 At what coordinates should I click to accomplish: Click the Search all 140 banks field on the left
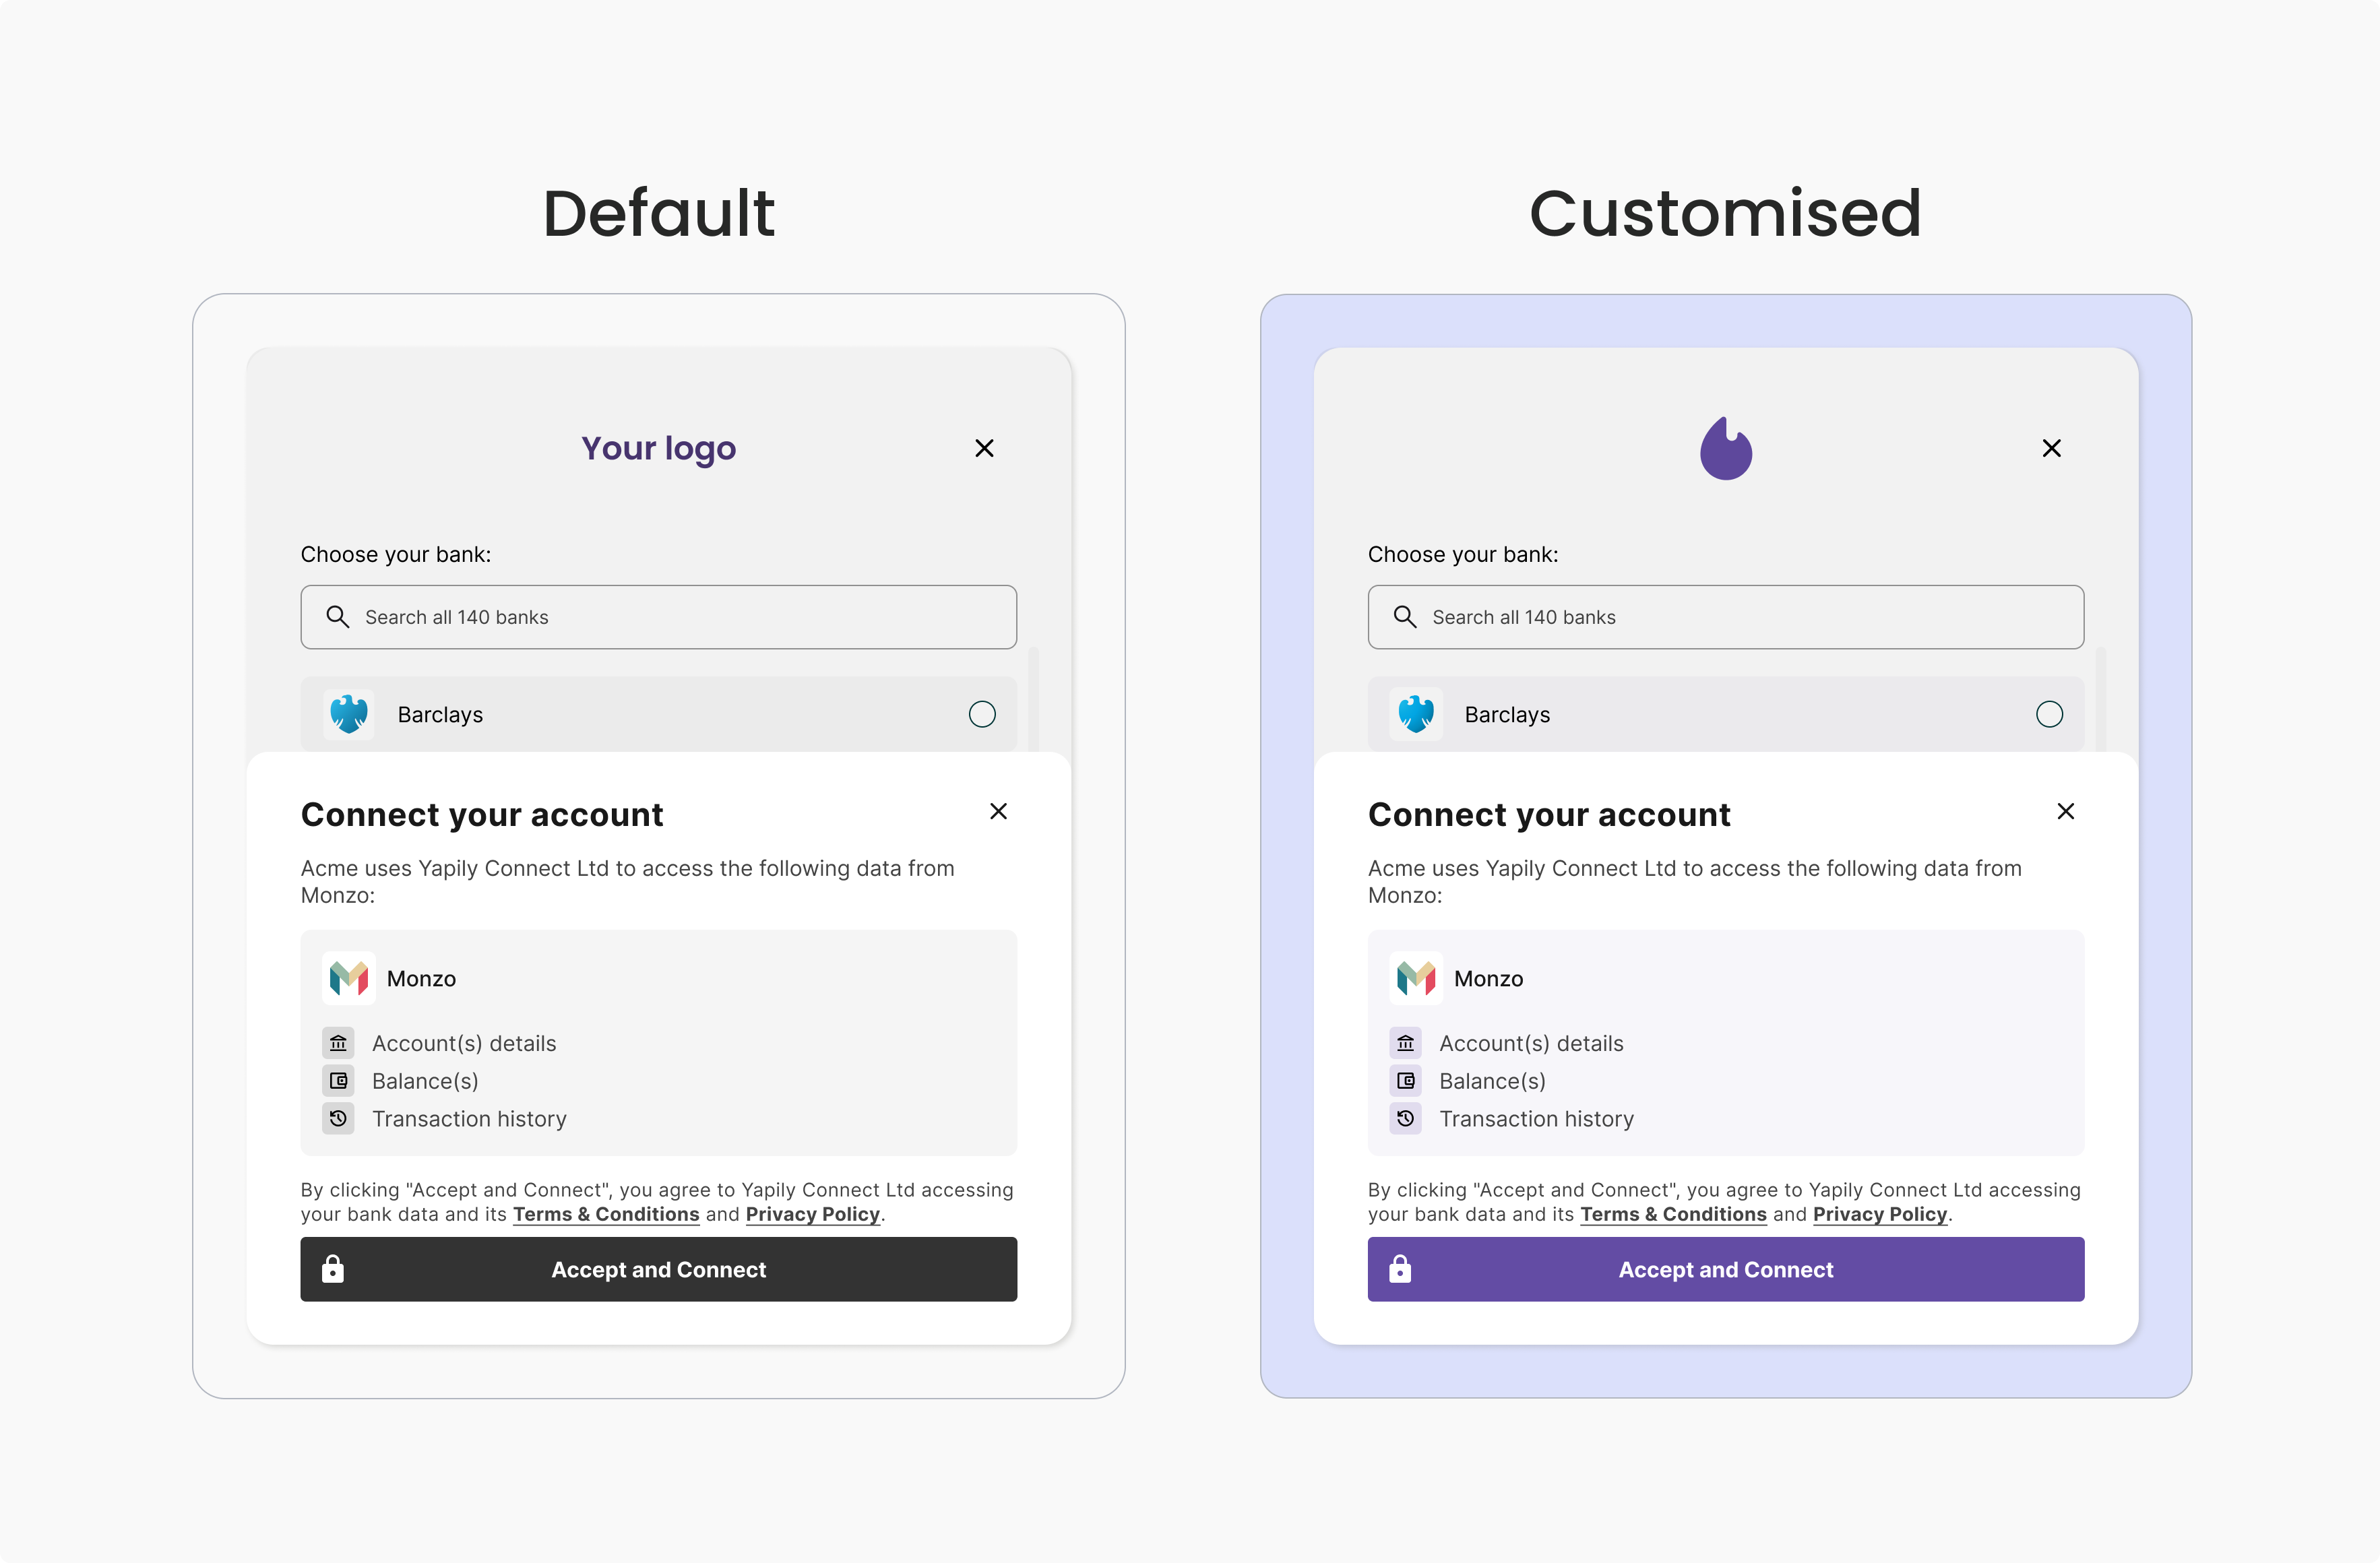[658, 617]
